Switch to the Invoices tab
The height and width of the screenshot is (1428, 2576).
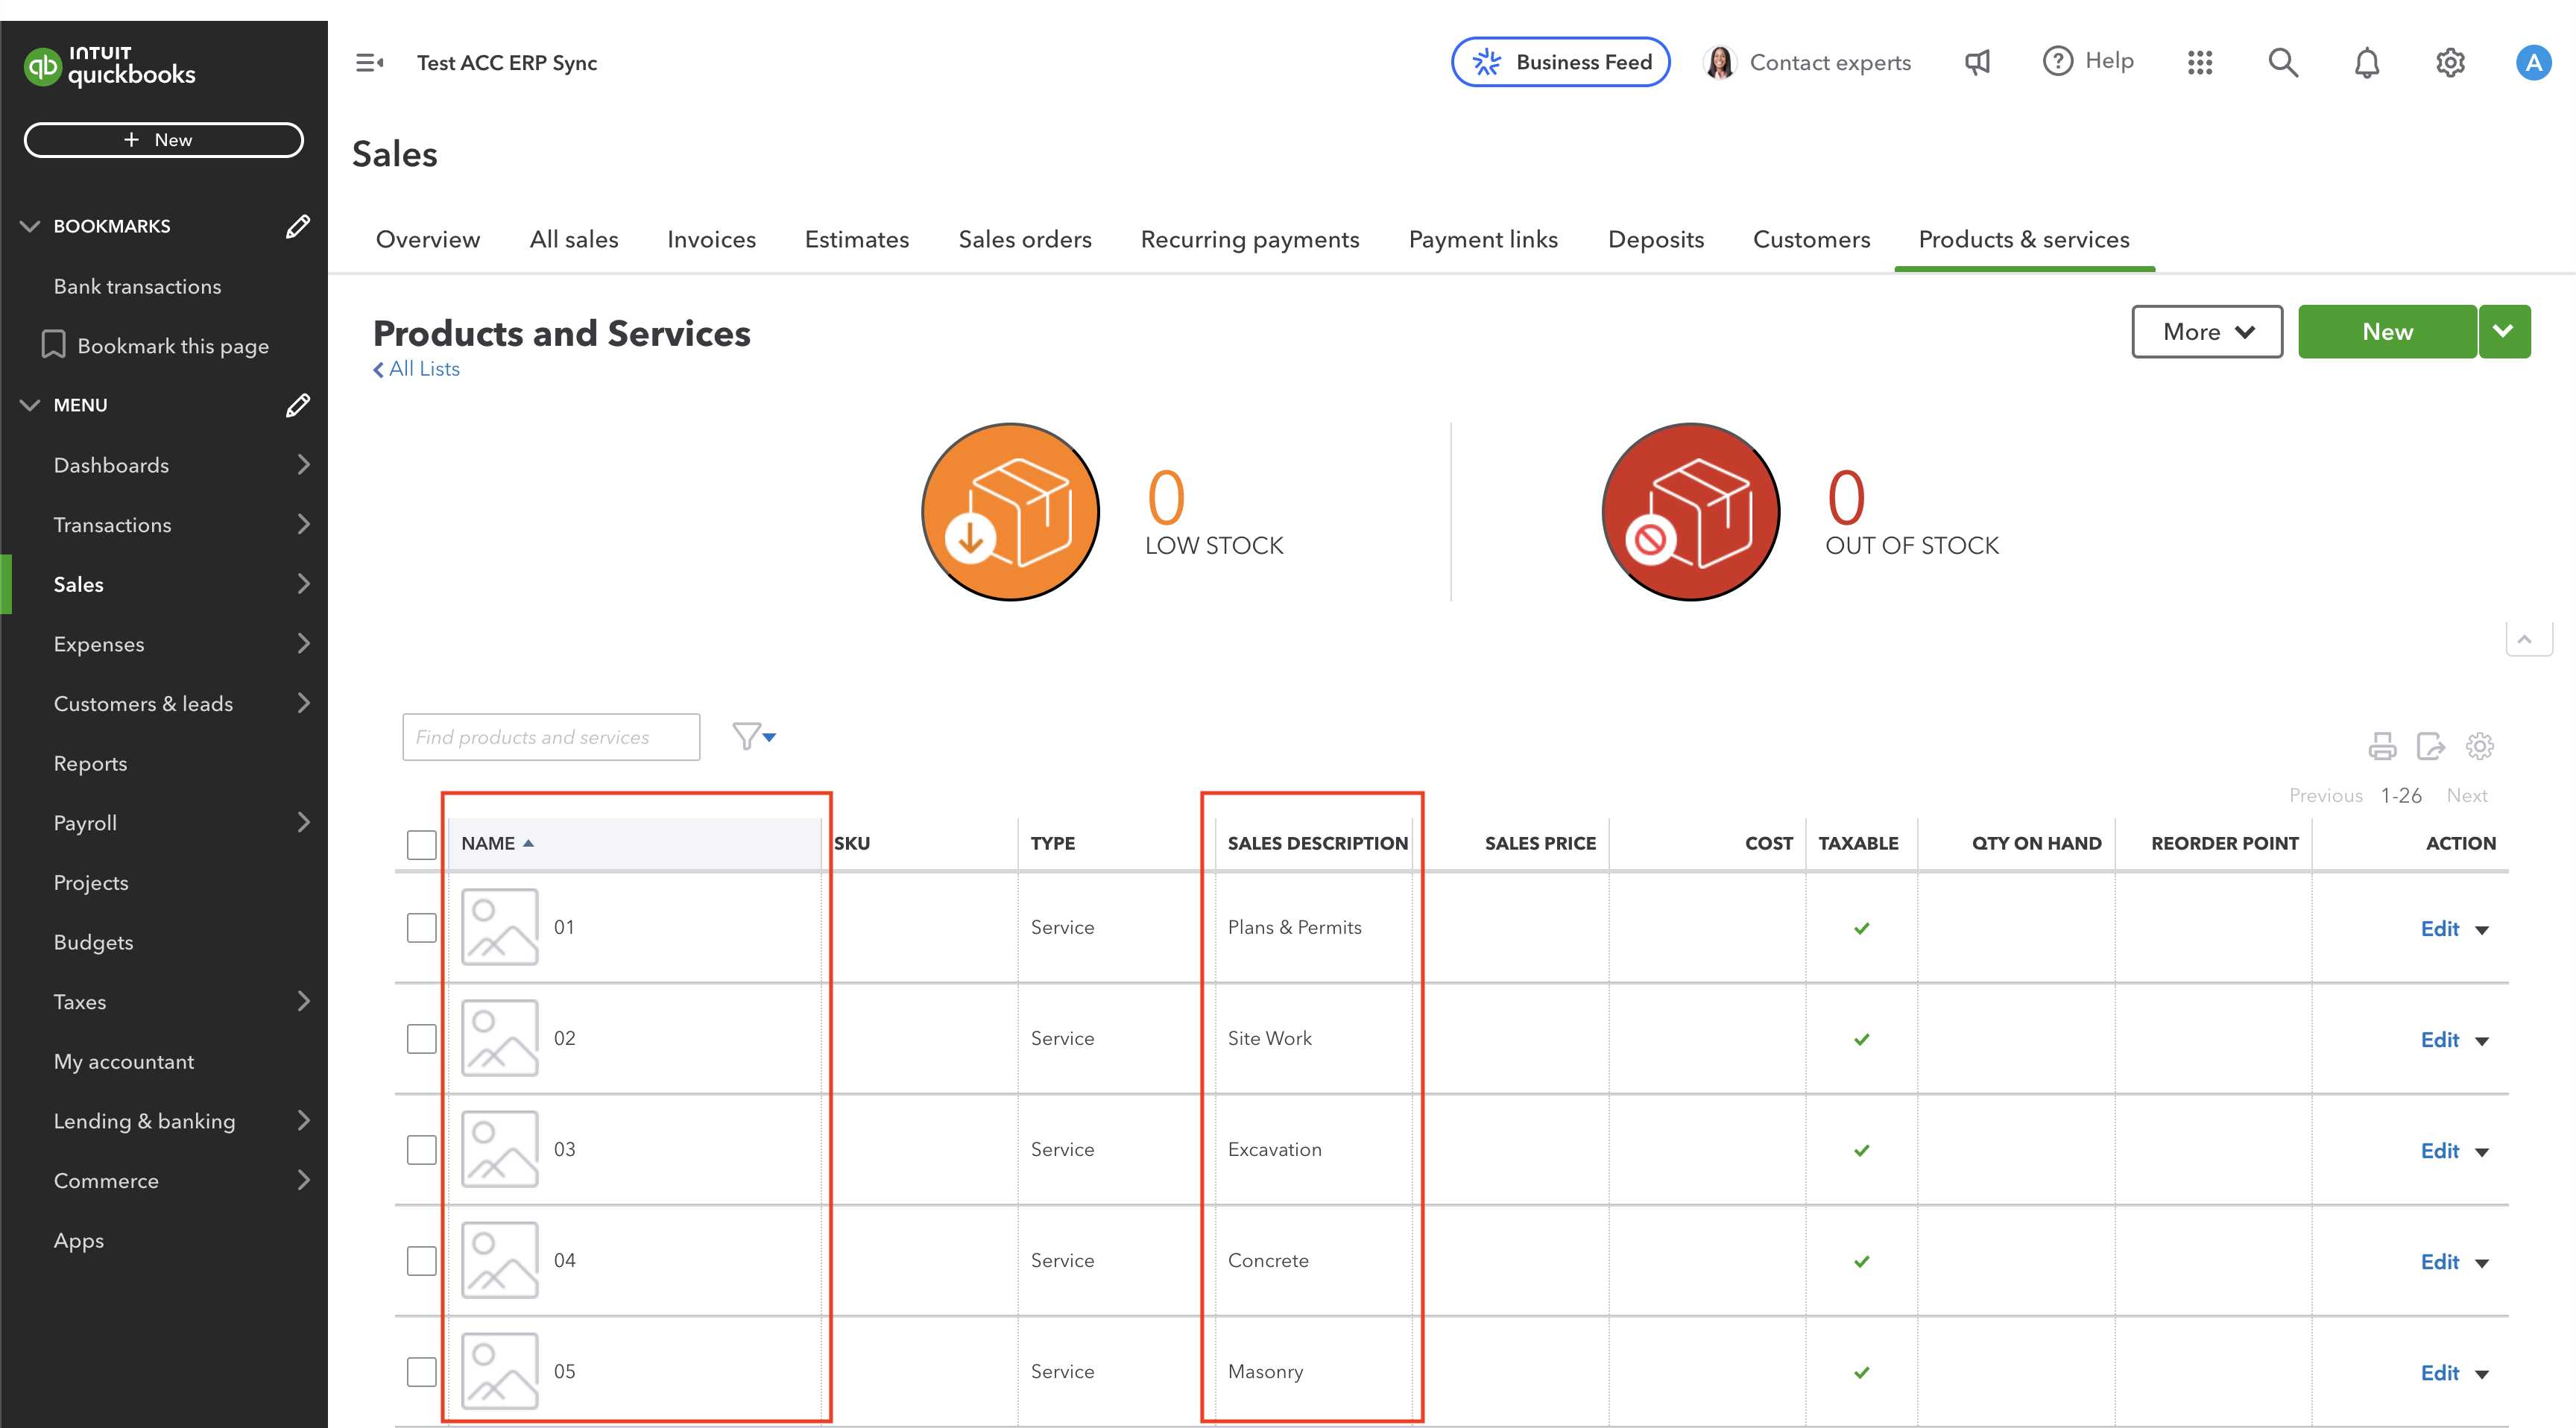[711, 239]
